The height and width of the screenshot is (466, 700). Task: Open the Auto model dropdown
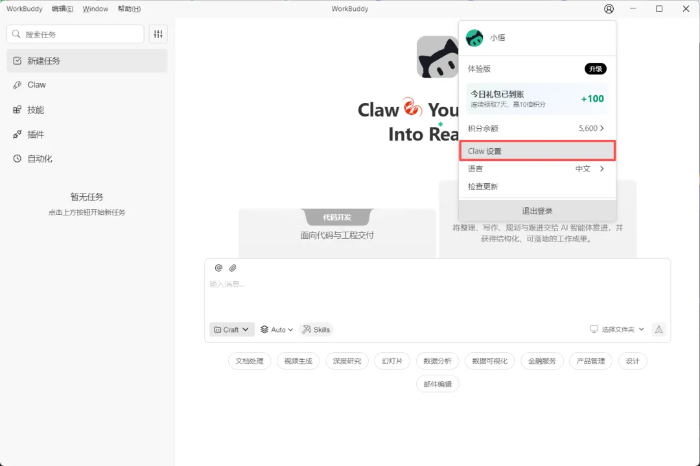pos(276,329)
